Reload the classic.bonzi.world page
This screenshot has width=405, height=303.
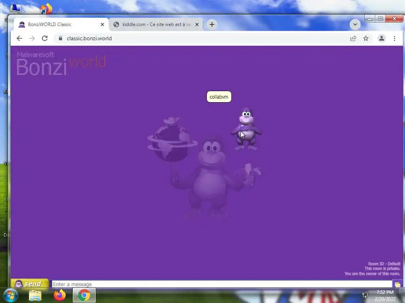tap(45, 38)
